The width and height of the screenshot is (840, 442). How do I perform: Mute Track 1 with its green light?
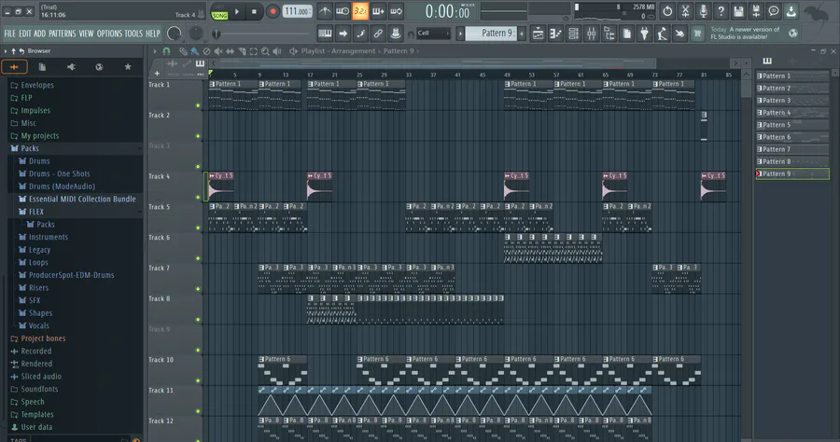(x=198, y=105)
